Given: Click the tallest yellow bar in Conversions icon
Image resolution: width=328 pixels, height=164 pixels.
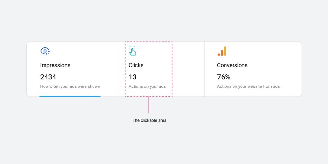Looking at the screenshot, I should point(225,51).
